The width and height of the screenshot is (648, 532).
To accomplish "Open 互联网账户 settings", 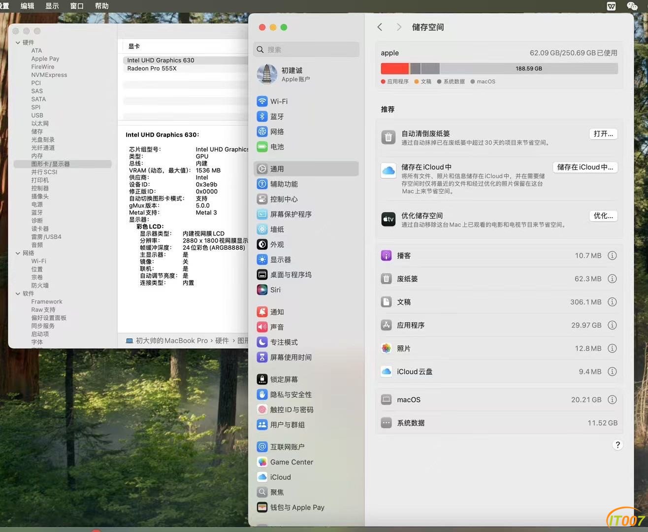I will [306, 447].
